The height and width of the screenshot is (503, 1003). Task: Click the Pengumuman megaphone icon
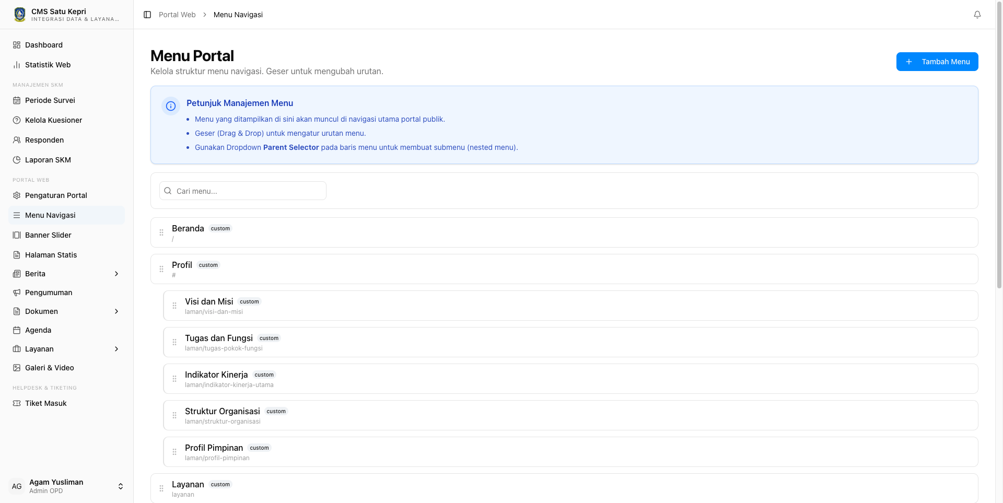tap(17, 293)
